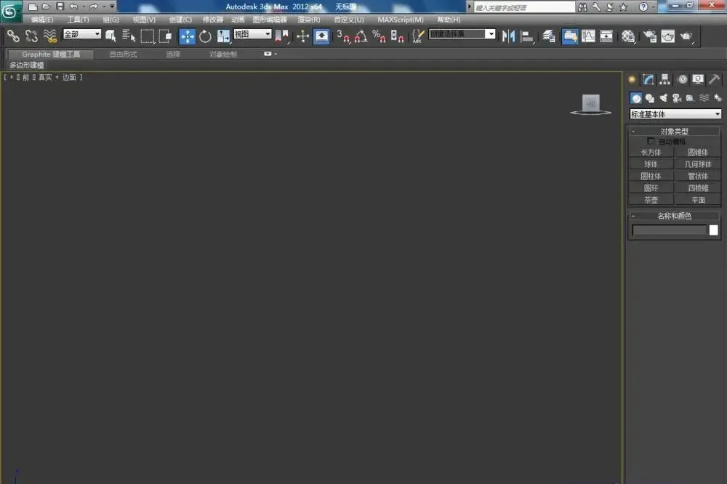727x484 pixels.
Task: Open Schematic View icon
Action: point(606,36)
